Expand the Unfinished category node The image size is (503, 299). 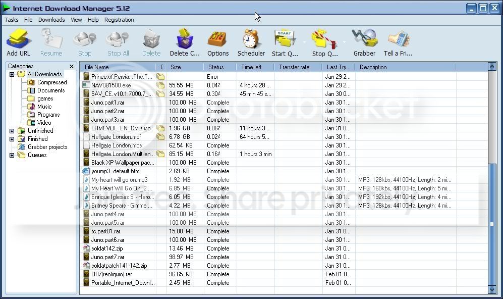pyautogui.click(x=12, y=131)
